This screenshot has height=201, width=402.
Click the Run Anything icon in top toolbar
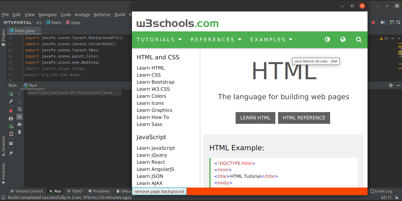coord(392,22)
